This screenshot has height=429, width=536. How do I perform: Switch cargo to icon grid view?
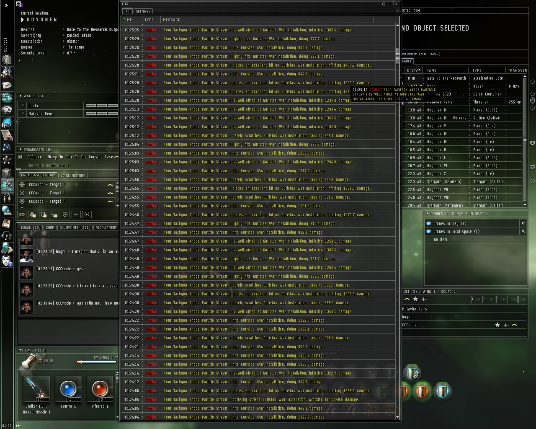(41, 361)
